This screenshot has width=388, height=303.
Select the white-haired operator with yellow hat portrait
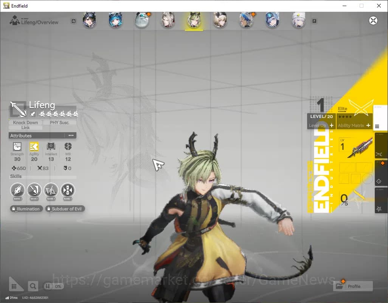298,20
